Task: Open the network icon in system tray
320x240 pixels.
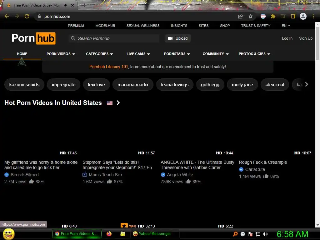Action: pos(258,234)
